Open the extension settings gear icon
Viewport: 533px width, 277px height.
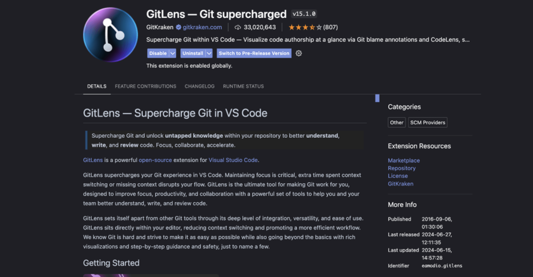(299, 53)
